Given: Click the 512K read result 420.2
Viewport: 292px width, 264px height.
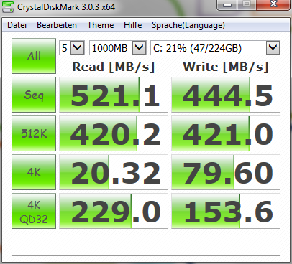Looking at the screenshot, I should point(114,133).
